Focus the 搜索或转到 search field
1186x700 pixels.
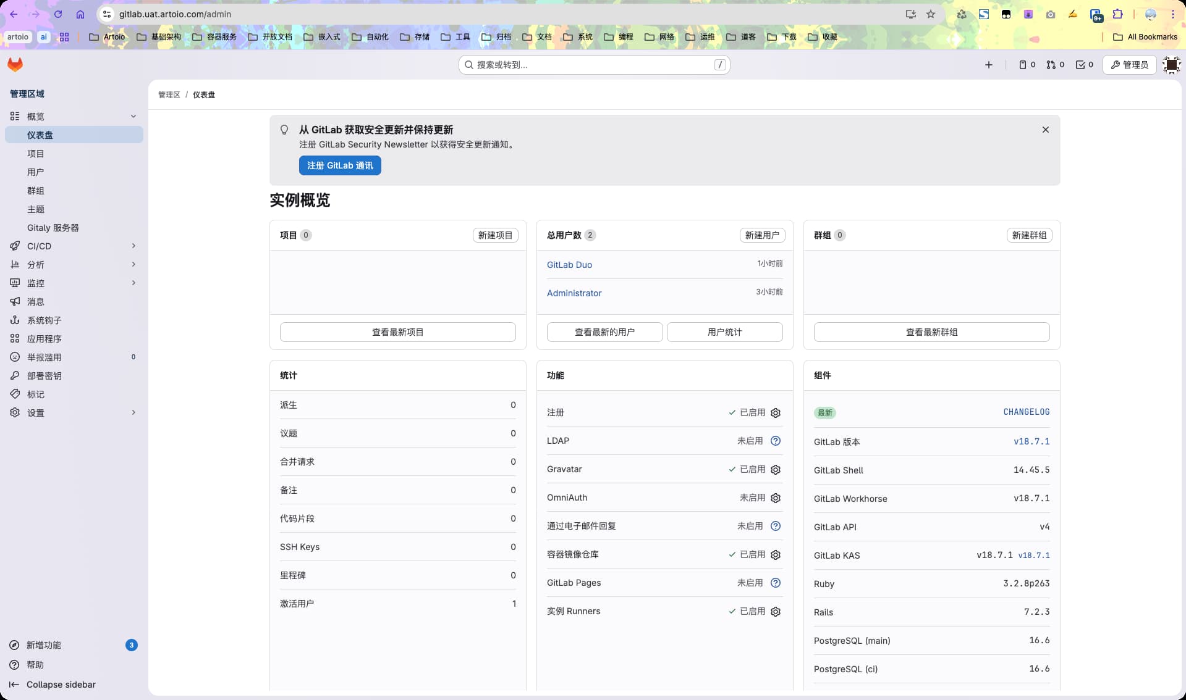593,65
